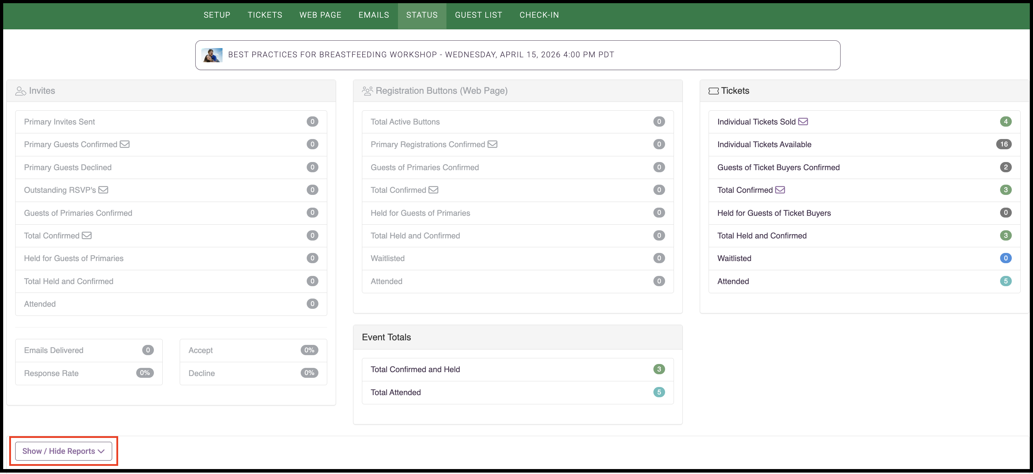Click Invites Held for Guests of Primaries row
This screenshot has height=474, width=1033.
(171, 259)
